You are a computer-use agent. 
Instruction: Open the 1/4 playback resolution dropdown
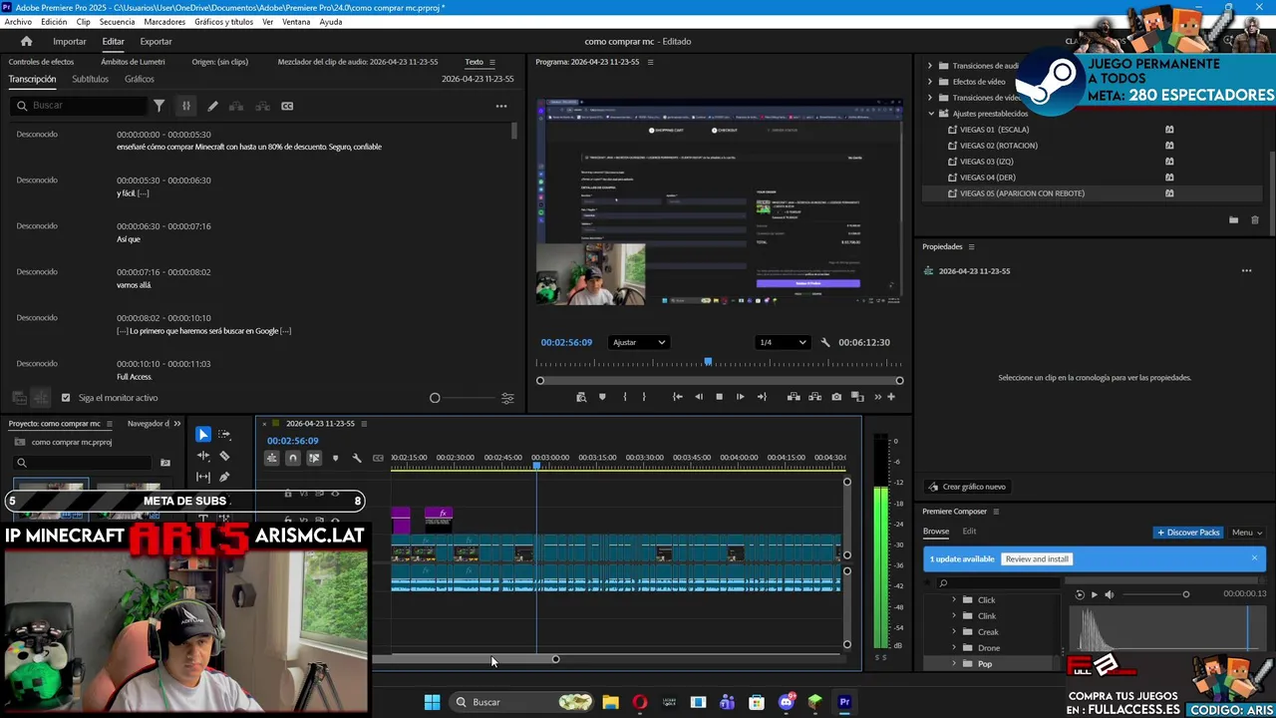click(783, 342)
